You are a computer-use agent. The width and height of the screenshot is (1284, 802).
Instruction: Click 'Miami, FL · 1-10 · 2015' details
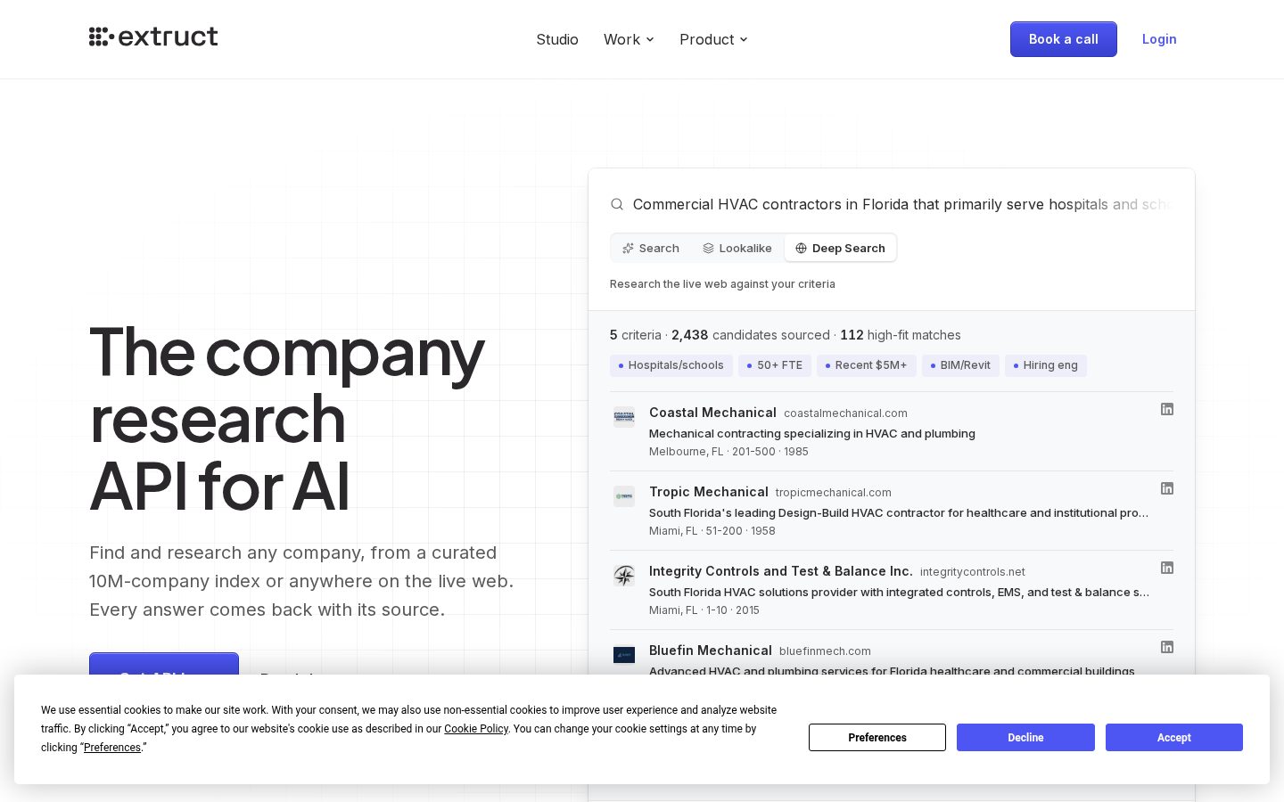704,610
